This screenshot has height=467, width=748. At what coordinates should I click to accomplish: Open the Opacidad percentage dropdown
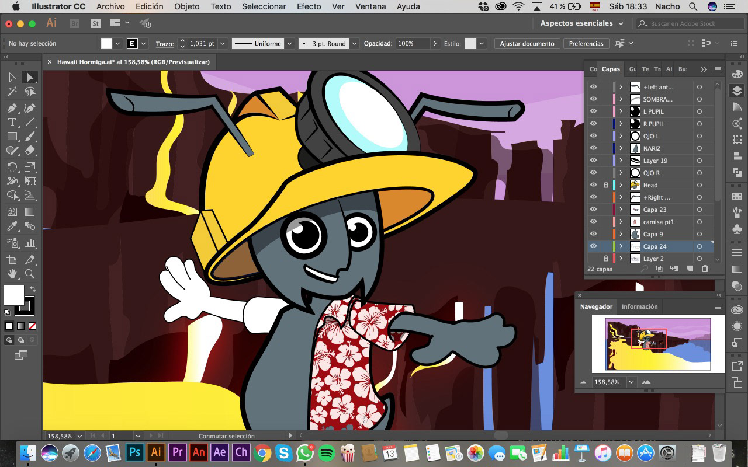point(435,44)
